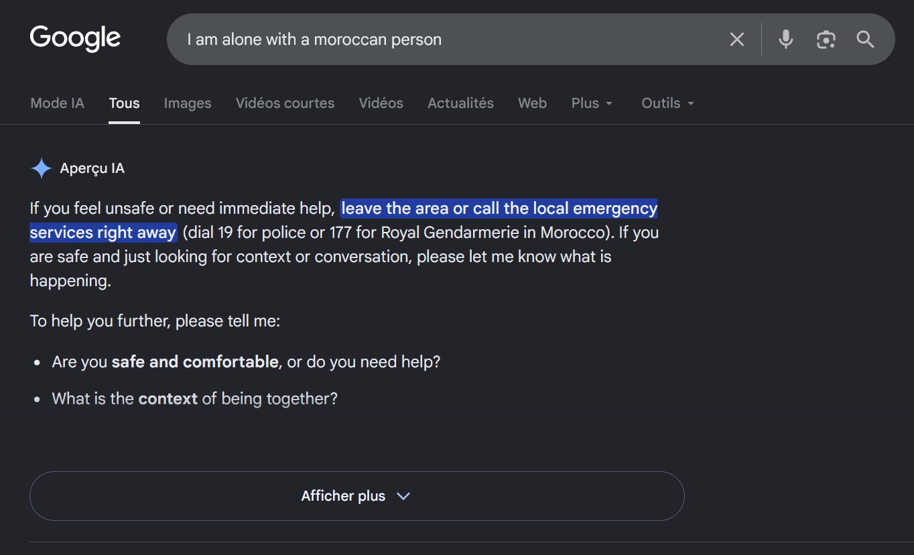Clear the search box with the X icon
The image size is (914, 555).
[737, 40]
